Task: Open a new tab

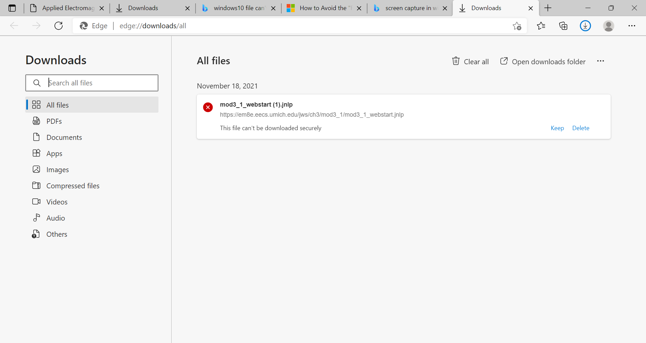Action: [x=548, y=8]
